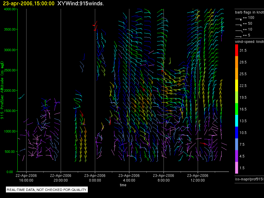The width and height of the screenshot is (264, 198).
Task: Click the 31.5 wind-speed value label
Action: [x=243, y=50]
